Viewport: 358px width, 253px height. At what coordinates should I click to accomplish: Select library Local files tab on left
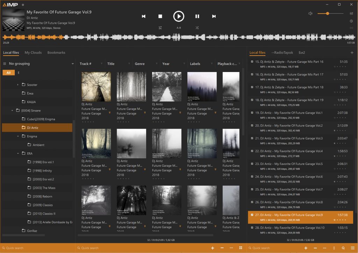11,52
